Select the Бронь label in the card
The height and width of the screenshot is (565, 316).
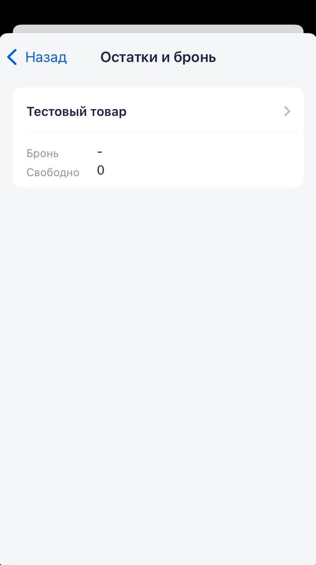[x=42, y=153]
